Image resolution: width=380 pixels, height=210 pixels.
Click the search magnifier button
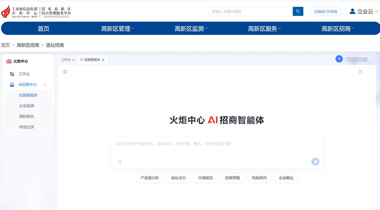pyautogui.click(x=298, y=11)
